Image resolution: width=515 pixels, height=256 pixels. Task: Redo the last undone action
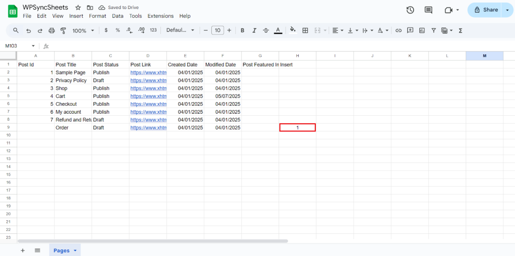pyautogui.click(x=40, y=31)
